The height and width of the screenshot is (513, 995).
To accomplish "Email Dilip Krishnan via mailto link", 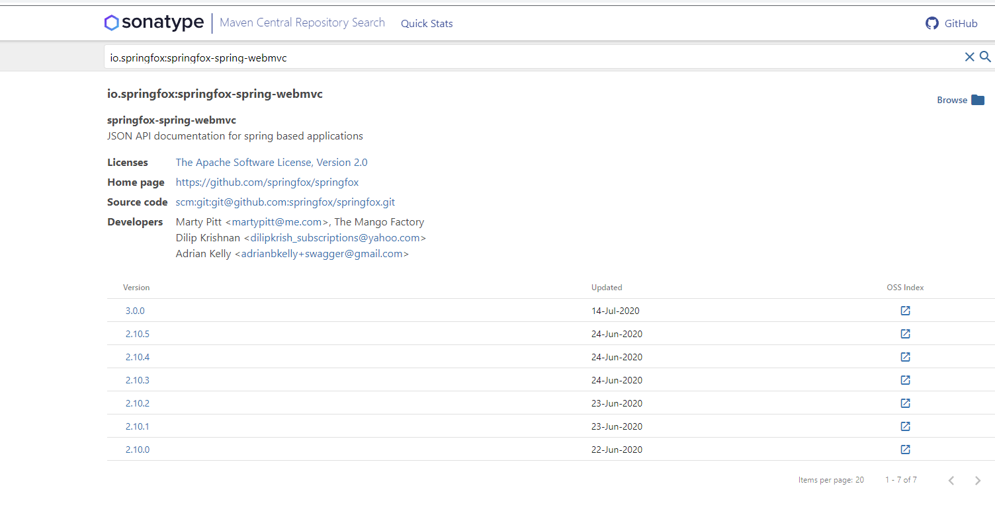I will click(336, 237).
